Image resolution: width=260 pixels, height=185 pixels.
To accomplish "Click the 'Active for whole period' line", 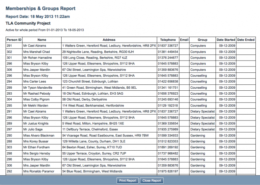I will tap(45, 30).
